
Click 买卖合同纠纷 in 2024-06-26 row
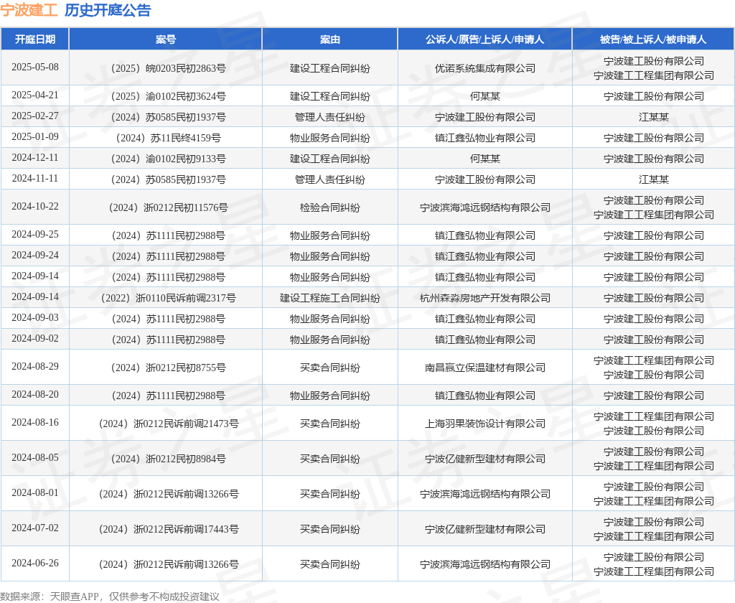point(330,564)
